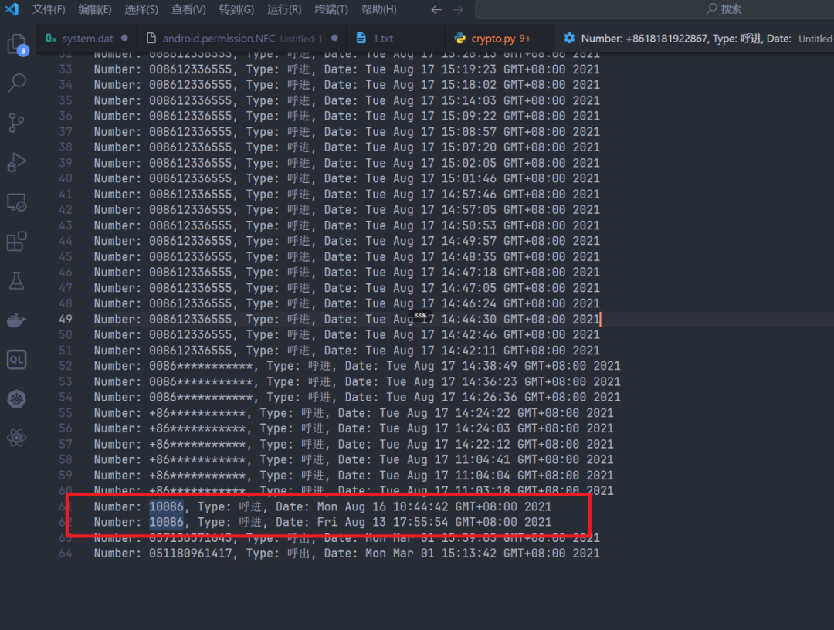Open the Testing flask icon
The height and width of the screenshot is (630, 834).
point(16,281)
